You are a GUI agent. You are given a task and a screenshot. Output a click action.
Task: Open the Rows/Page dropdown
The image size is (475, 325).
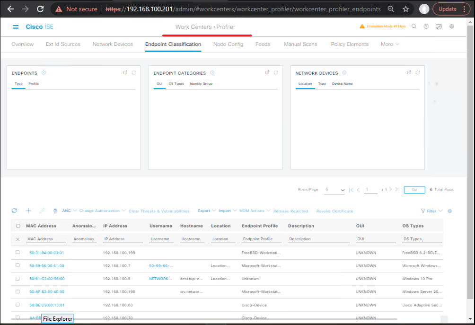click(334, 190)
